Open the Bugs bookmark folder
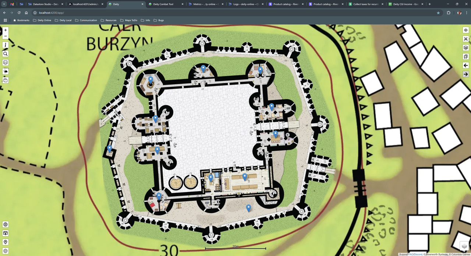The width and height of the screenshot is (471, 256). (x=159, y=20)
